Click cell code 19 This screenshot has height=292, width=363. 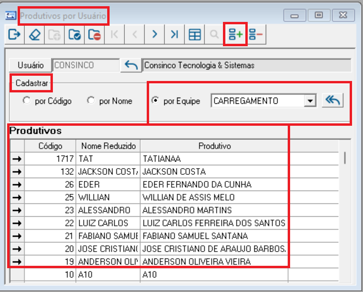click(50, 262)
